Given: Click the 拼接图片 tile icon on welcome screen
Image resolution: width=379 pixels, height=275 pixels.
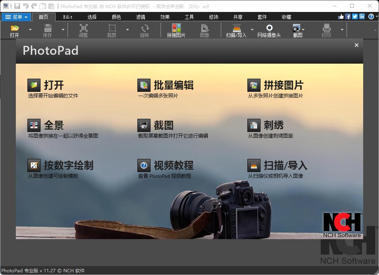Looking at the screenshot, I should click(254, 85).
